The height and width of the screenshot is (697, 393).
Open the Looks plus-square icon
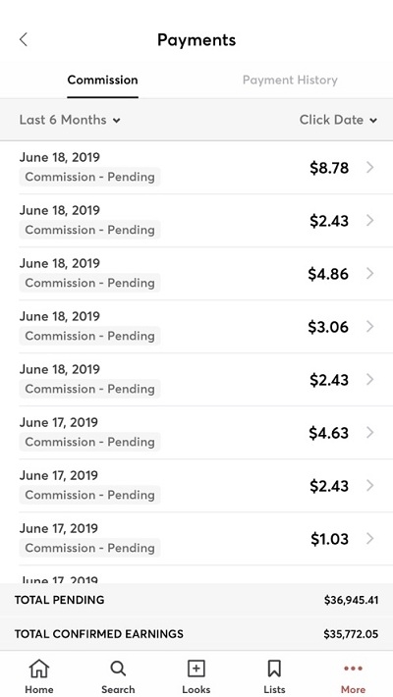coord(196,669)
